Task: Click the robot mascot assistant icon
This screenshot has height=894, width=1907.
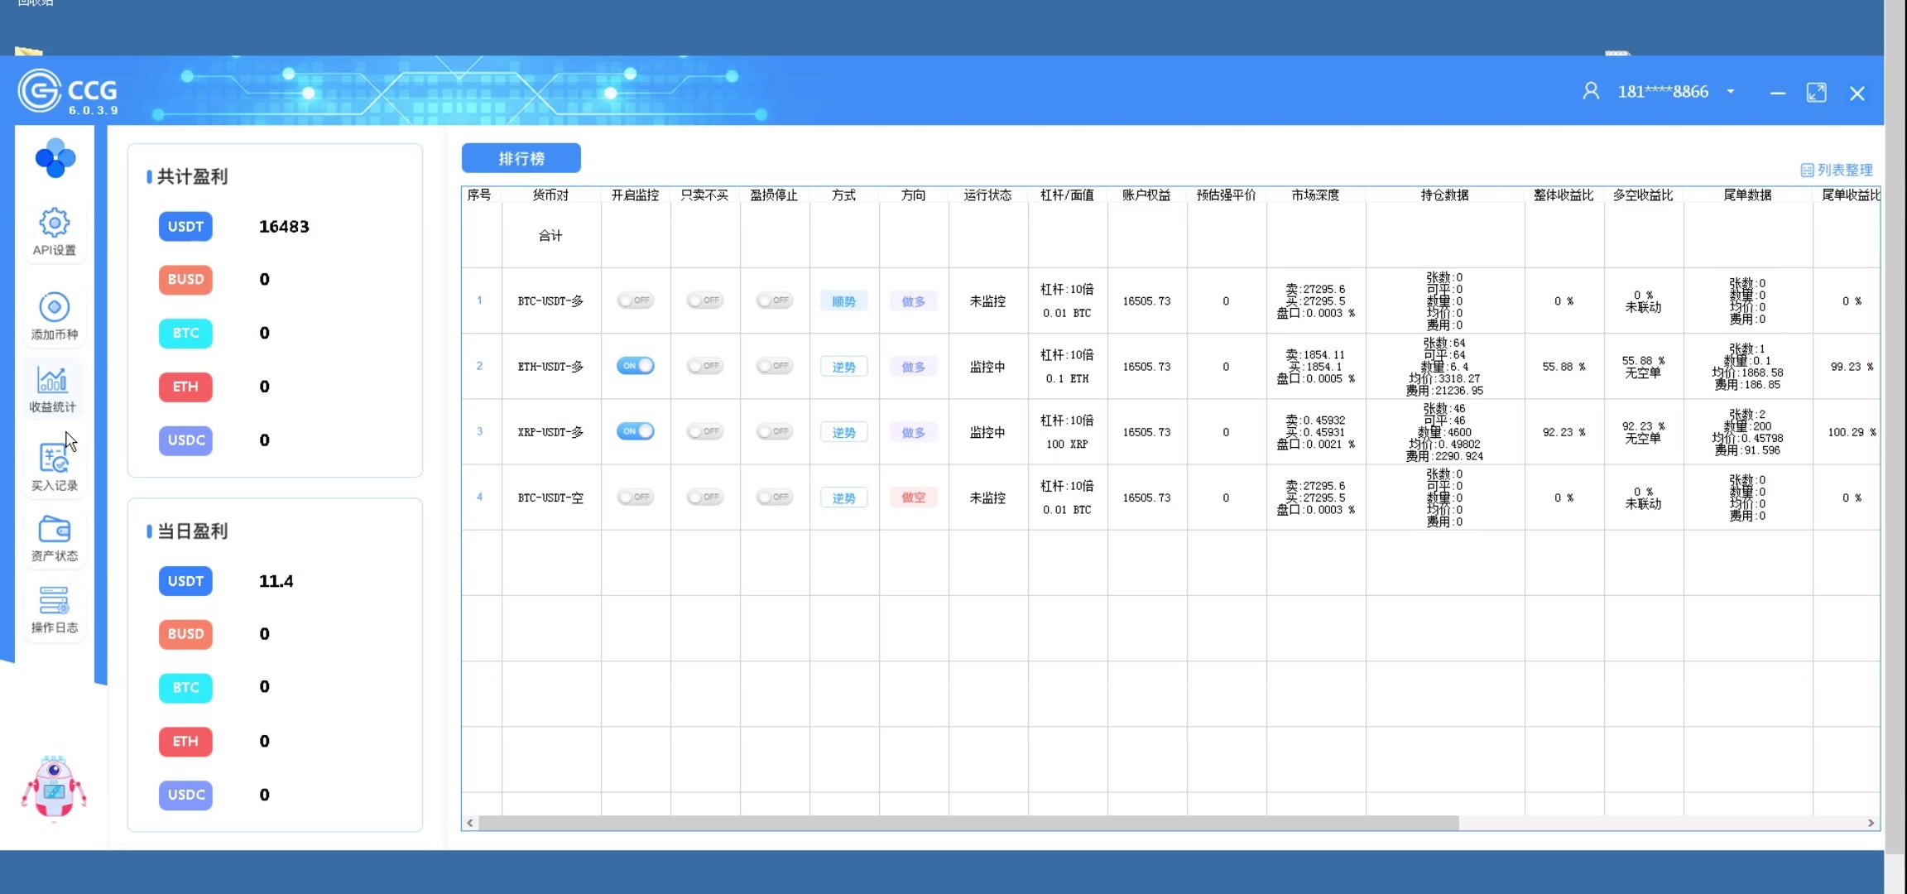Action: [54, 786]
